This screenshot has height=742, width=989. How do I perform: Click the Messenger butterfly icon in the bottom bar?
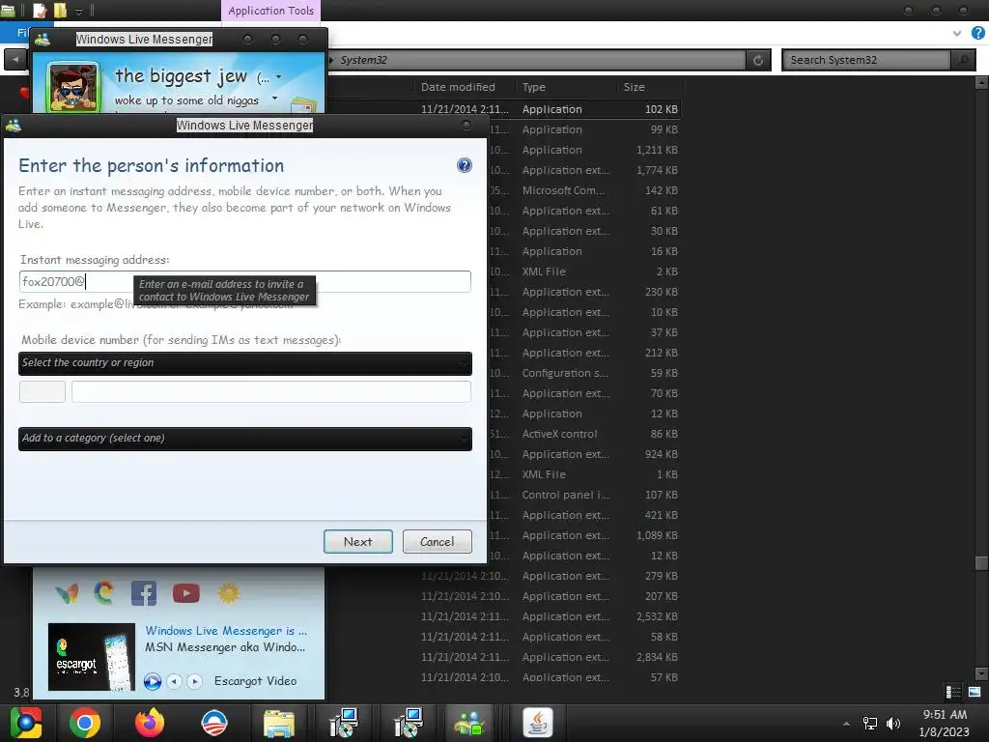click(x=67, y=593)
